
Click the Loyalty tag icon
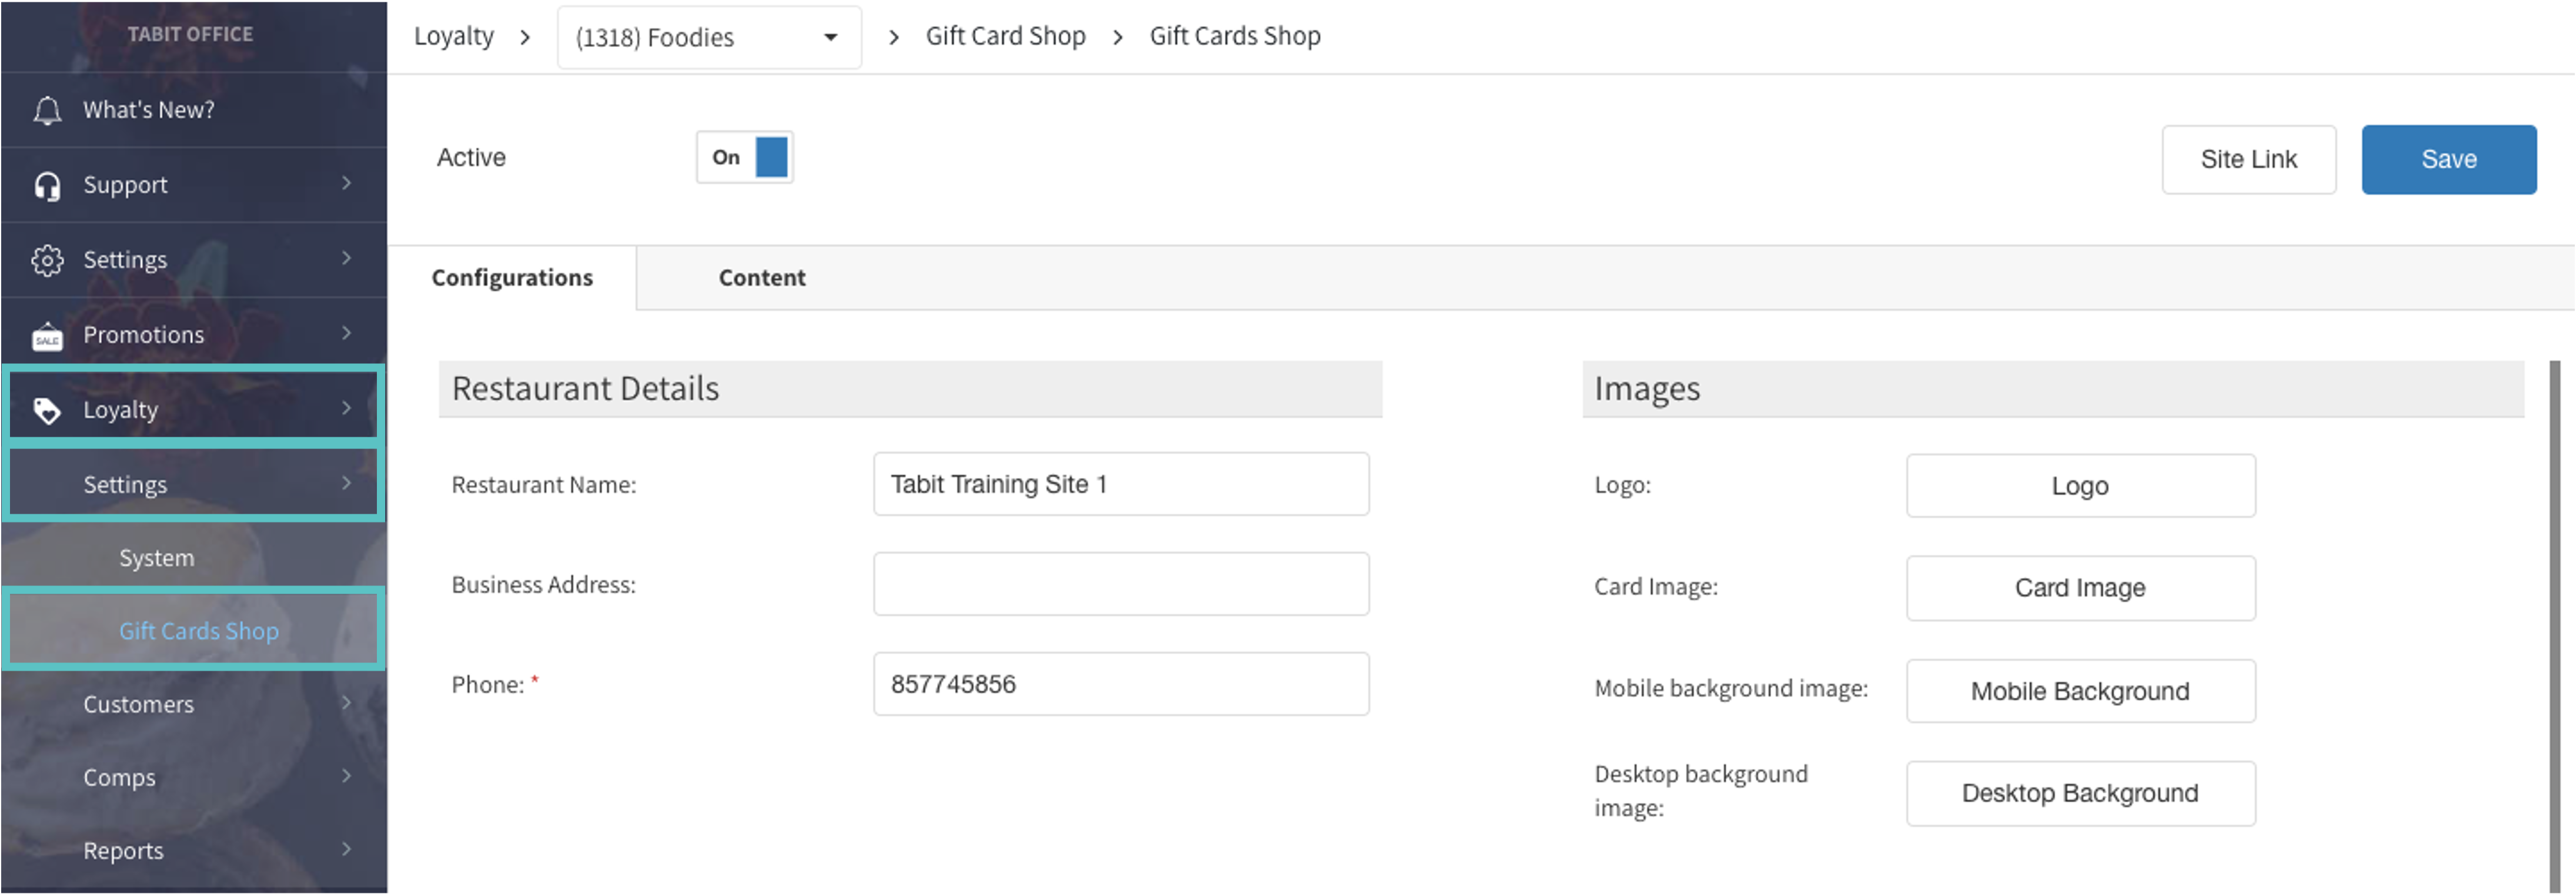click(47, 410)
